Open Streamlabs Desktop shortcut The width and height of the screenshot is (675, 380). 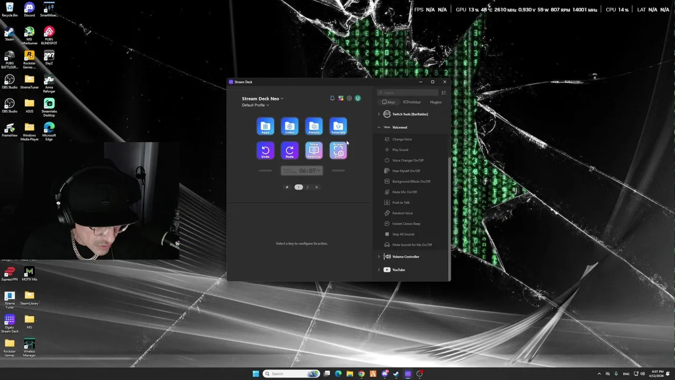(49, 107)
